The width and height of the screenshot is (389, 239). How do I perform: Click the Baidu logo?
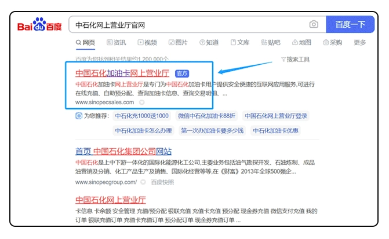(x=39, y=24)
